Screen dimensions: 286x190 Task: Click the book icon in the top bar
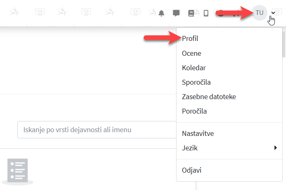(191, 13)
